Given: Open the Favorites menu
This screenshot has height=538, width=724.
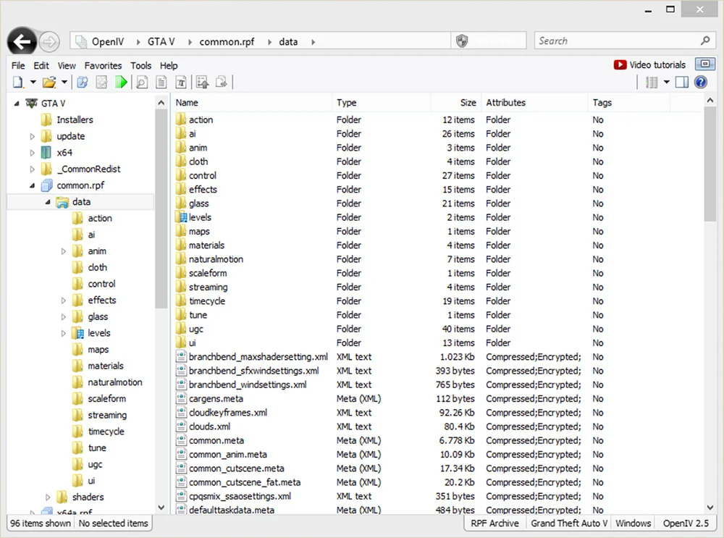Looking at the screenshot, I should pyautogui.click(x=103, y=65).
